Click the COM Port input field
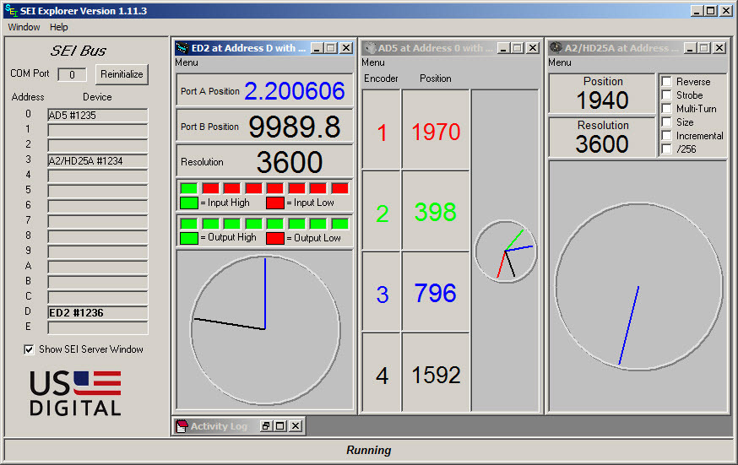Viewport: 738px width, 465px height. (x=73, y=75)
